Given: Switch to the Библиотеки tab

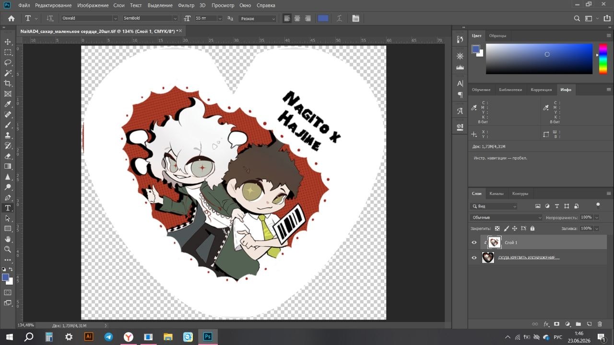Looking at the screenshot, I should (510, 90).
